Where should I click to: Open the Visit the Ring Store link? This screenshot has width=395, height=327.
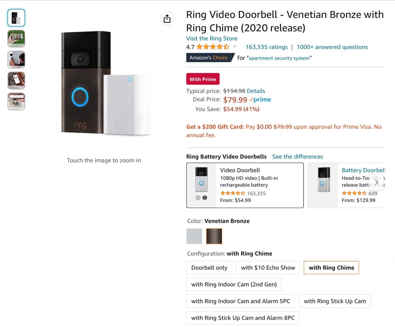coord(212,38)
